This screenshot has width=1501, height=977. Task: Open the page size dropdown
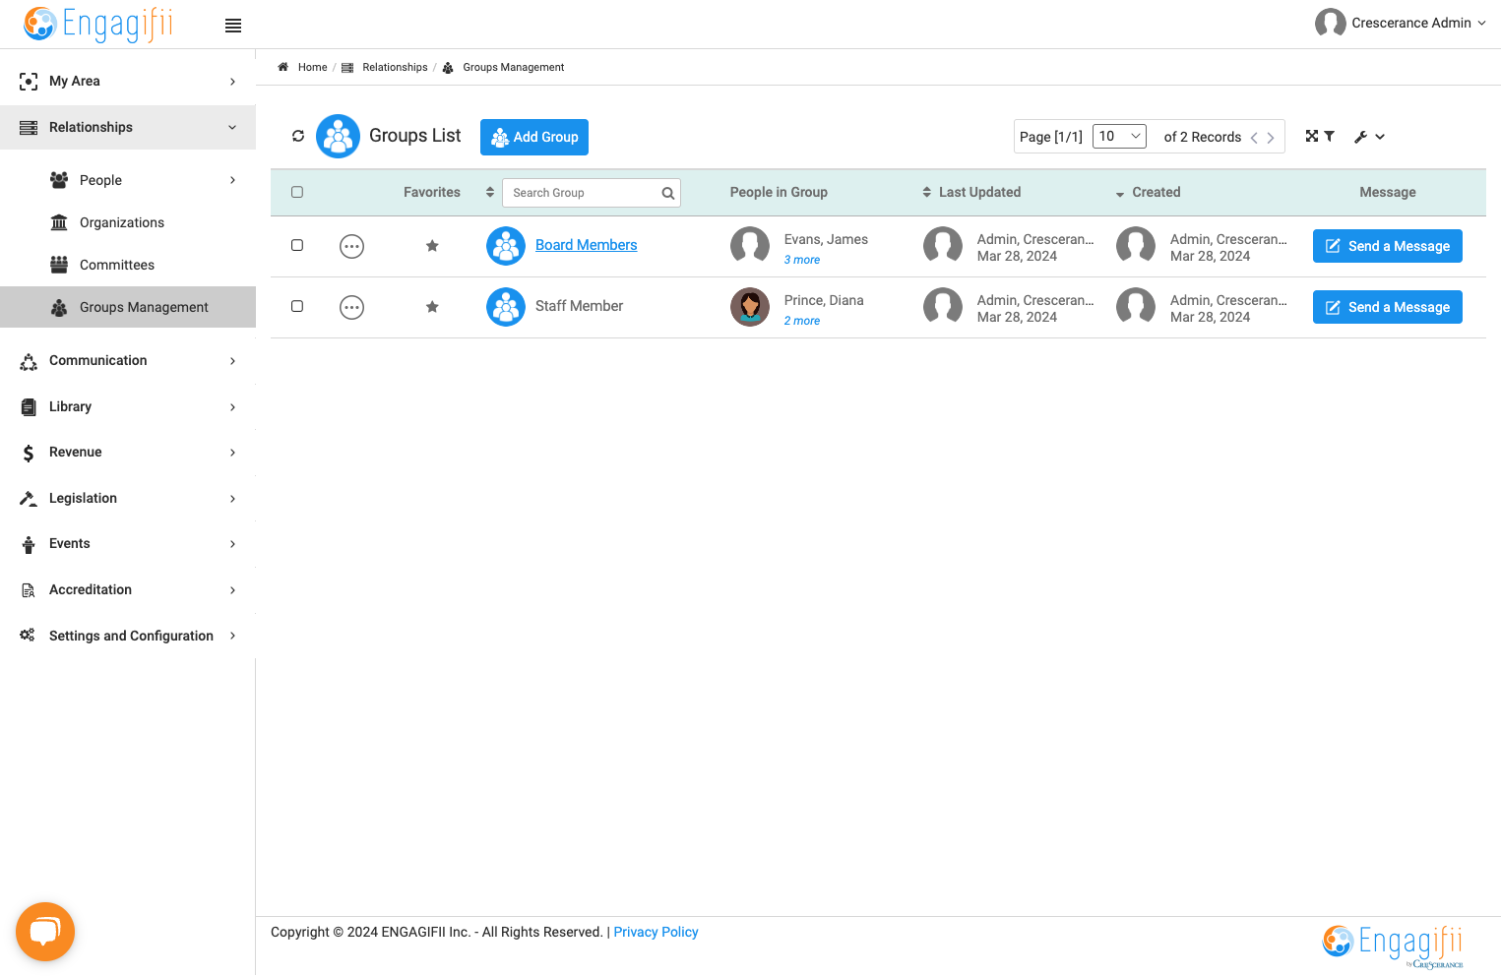coord(1120,137)
